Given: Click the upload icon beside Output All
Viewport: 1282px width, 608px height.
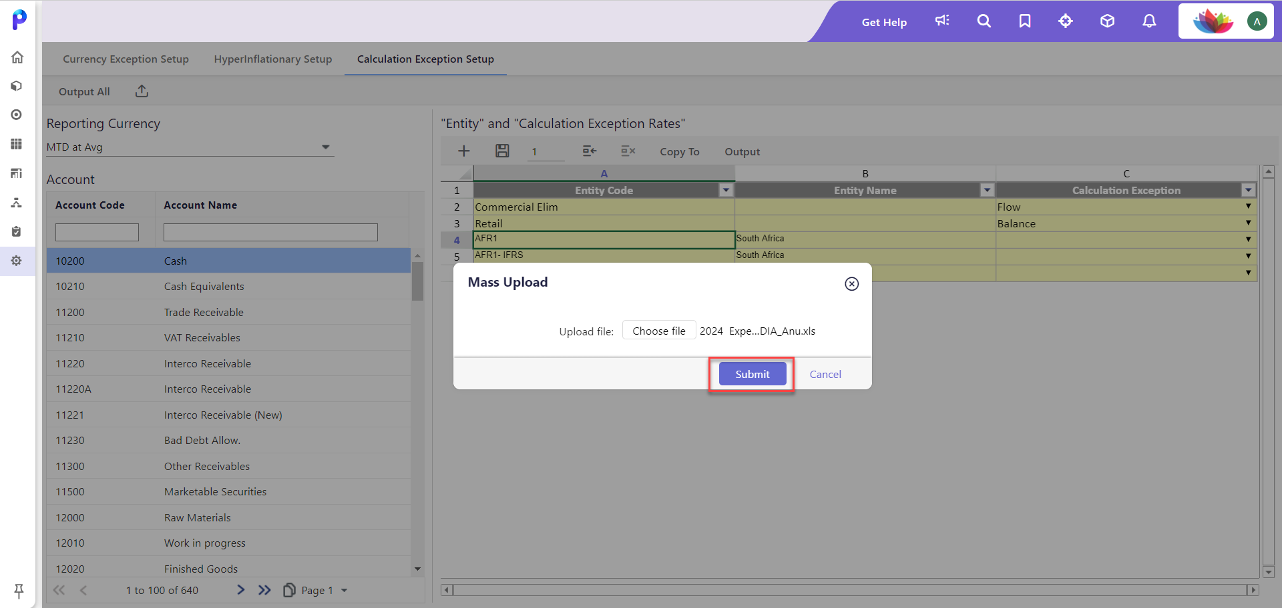Looking at the screenshot, I should (x=142, y=91).
